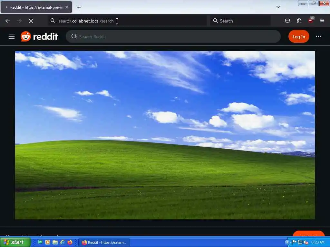
Task: Open the Reddit sidebar hamburger menu
Action: [12, 36]
